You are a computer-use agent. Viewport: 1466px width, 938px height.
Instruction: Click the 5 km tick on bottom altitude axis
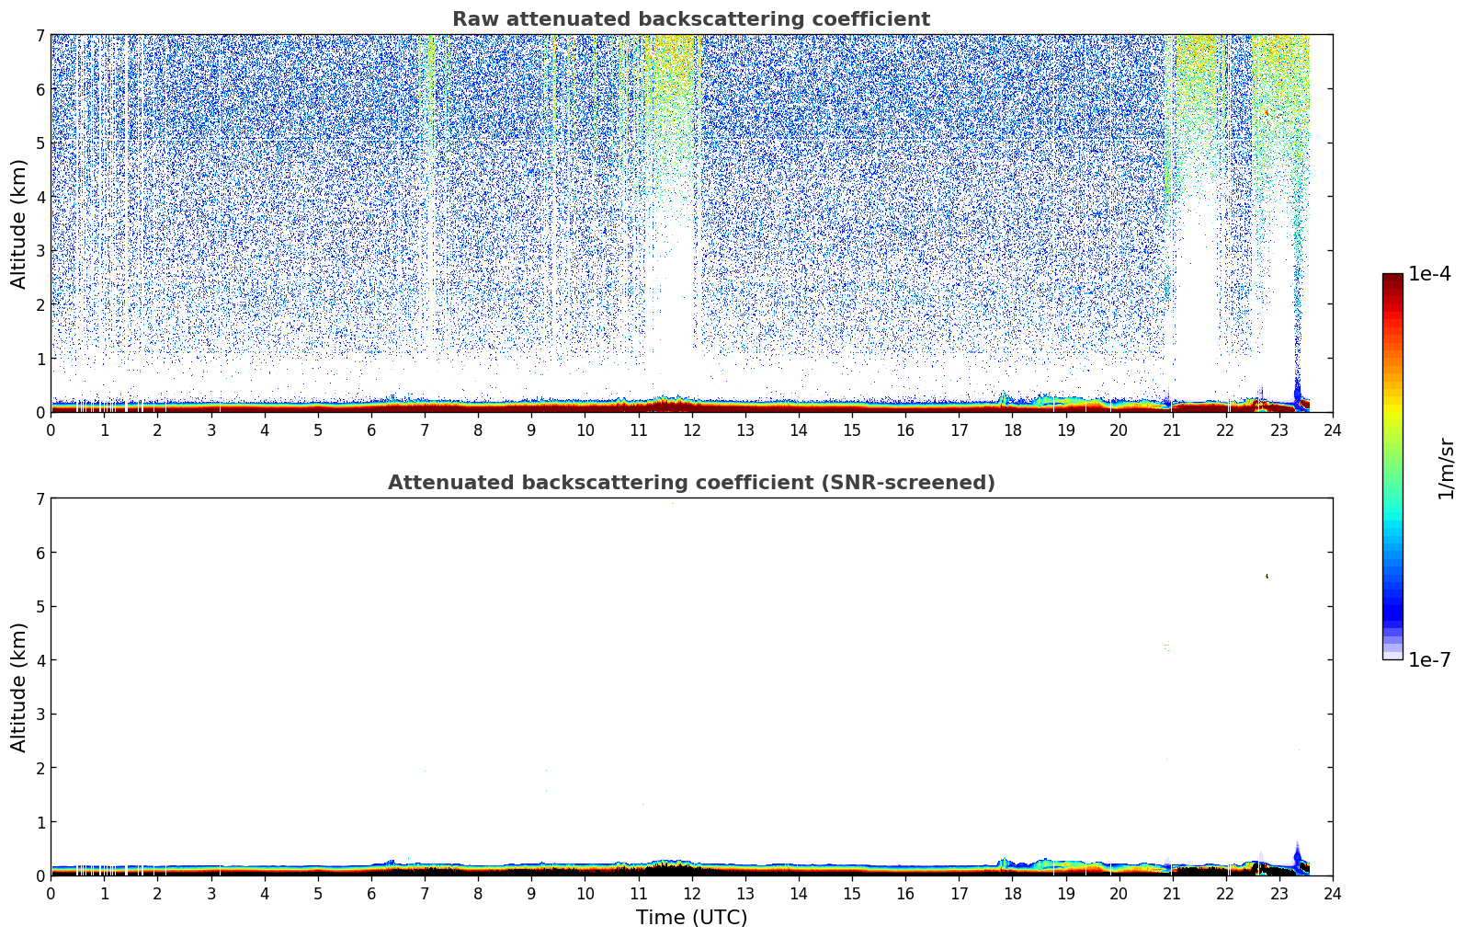(40, 606)
